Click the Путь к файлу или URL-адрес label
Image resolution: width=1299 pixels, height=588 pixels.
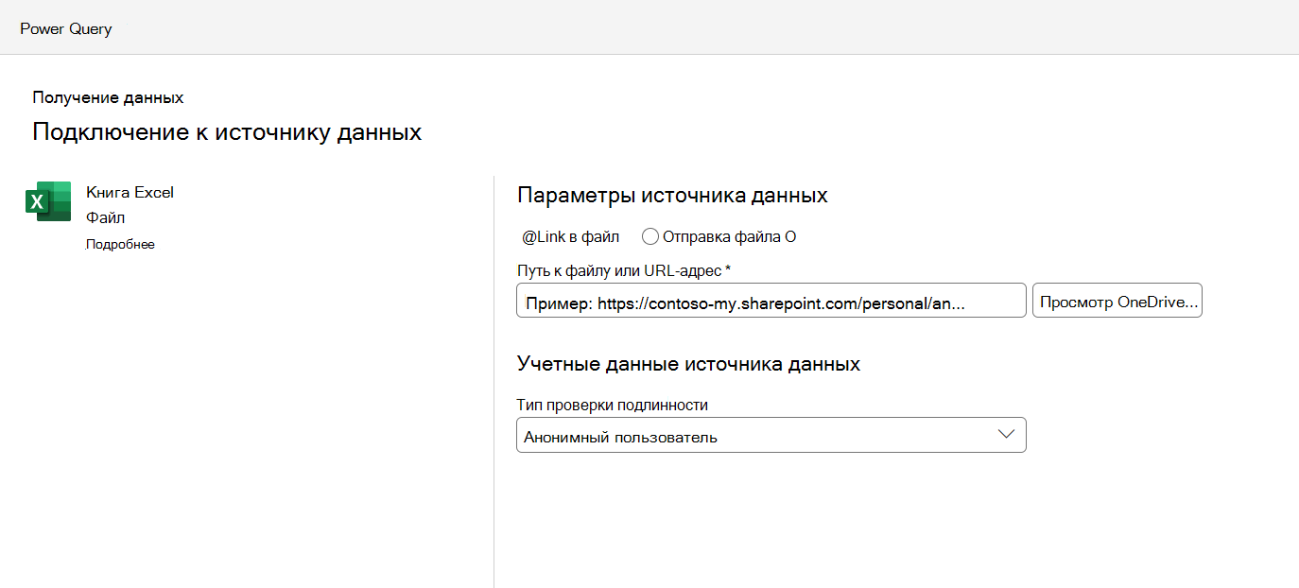tap(624, 271)
